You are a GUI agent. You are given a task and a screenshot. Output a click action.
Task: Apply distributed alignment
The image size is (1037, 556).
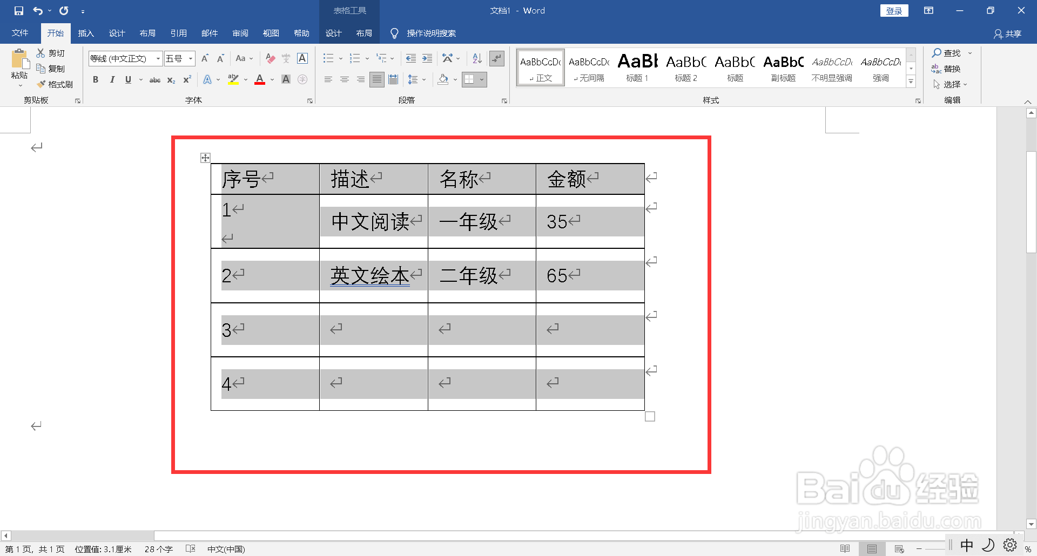[x=393, y=79]
